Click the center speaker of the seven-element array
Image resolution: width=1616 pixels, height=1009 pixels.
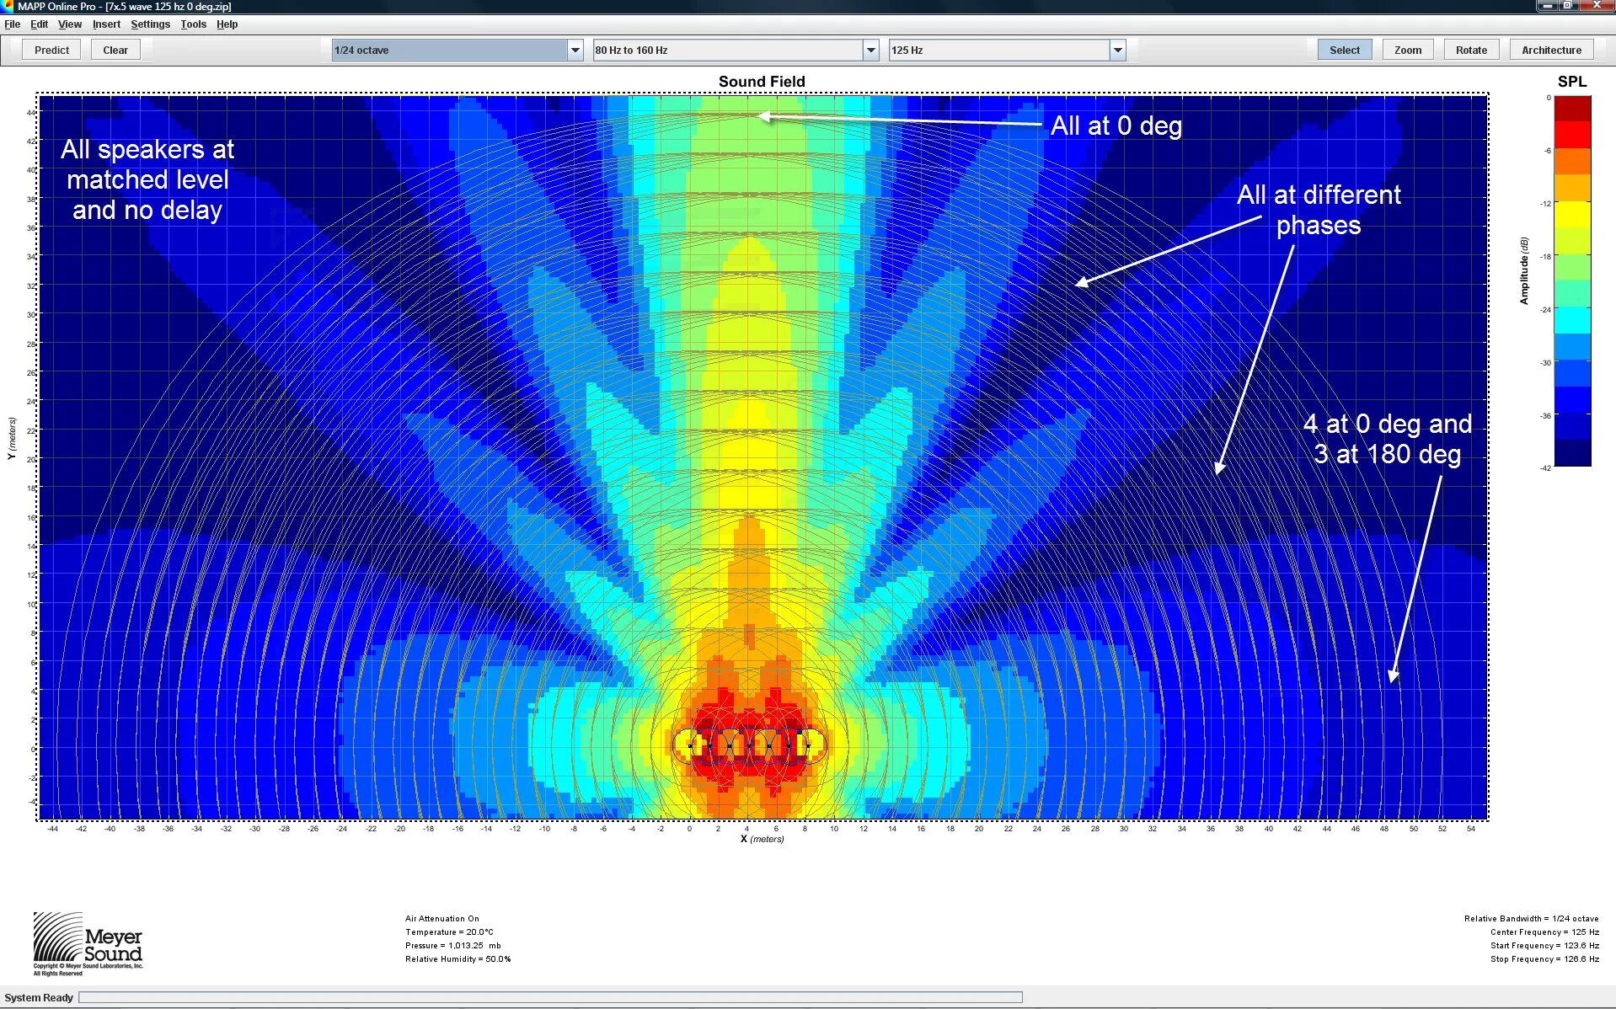click(x=750, y=745)
